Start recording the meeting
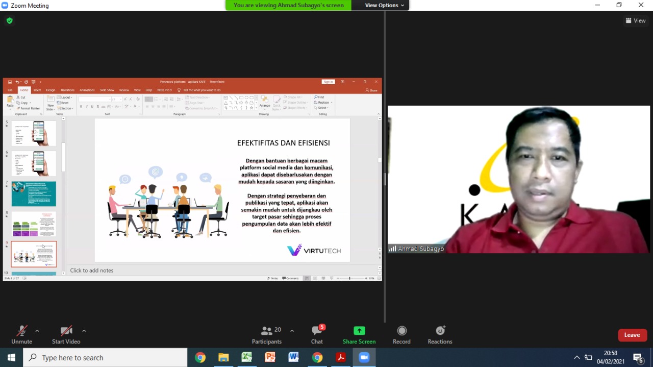The image size is (653, 367). [x=401, y=334]
